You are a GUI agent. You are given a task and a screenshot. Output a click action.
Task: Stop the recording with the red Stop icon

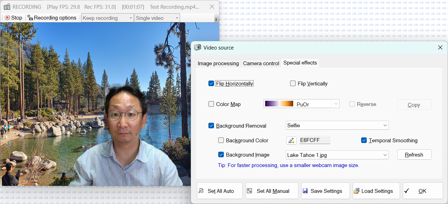(7, 18)
